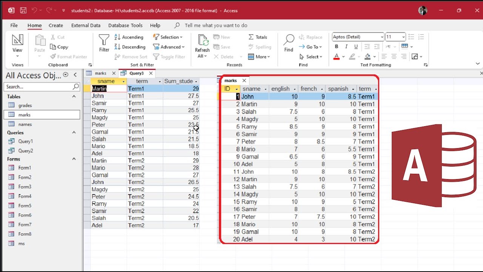Open sname column filter arrow in Query3
This screenshot has width=483, height=272.
point(124,82)
